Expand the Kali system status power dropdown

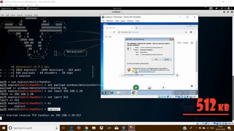pyautogui.click(x=230, y=8)
